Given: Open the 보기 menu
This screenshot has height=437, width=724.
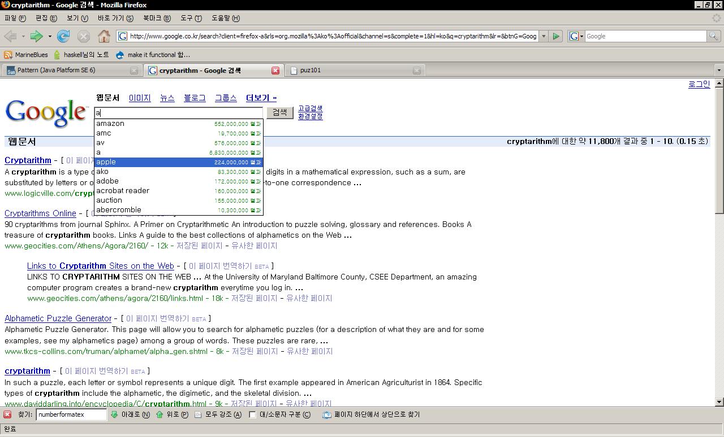Looking at the screenshot, I should coord(77,18).
